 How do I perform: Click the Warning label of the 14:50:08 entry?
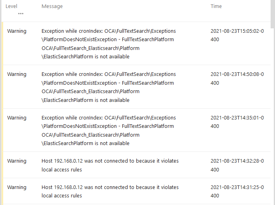[17, 74]
